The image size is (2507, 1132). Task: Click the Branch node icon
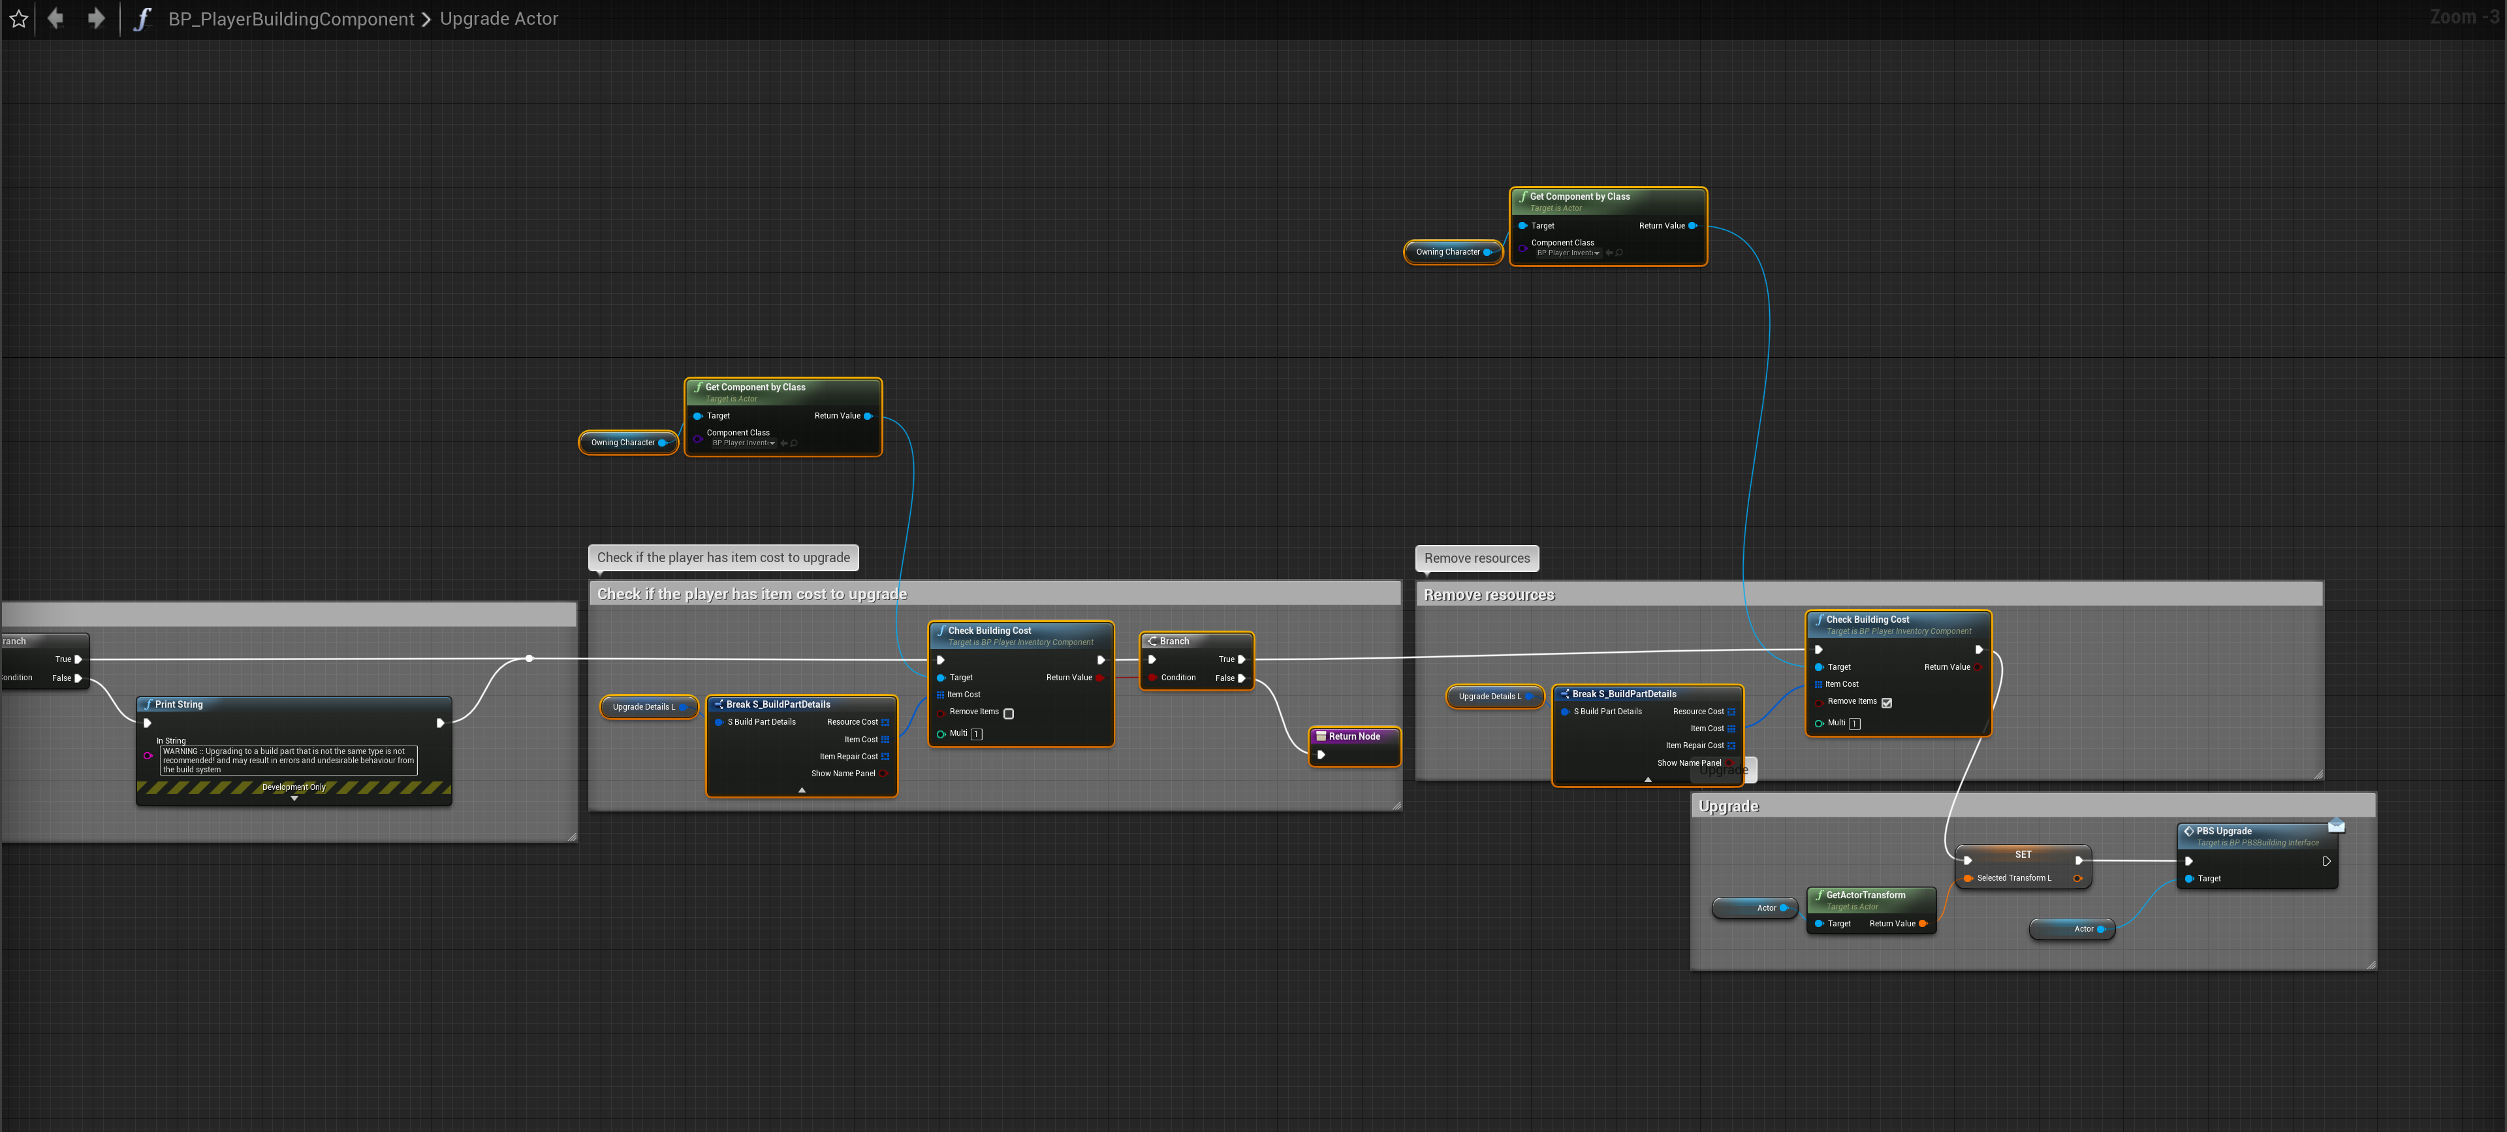click(1152, 642)
